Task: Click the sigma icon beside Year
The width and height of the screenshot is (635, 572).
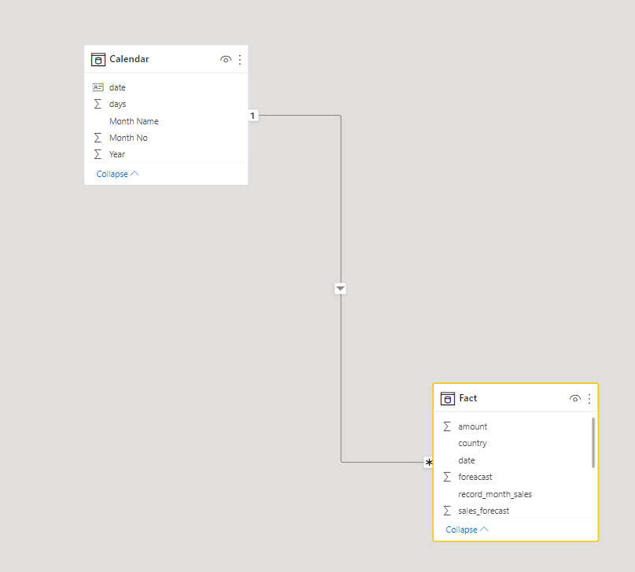Action: click(98, 154)
